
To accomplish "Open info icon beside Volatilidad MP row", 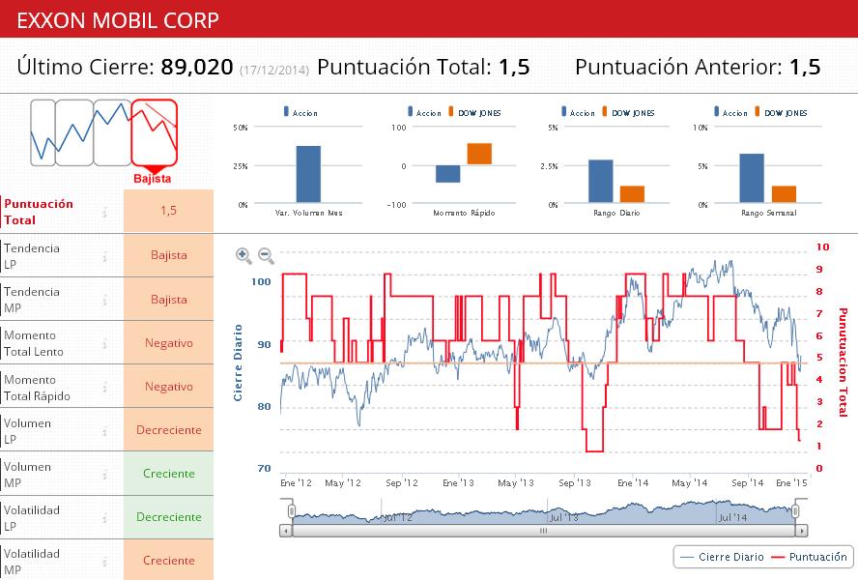I will [104, 562].
